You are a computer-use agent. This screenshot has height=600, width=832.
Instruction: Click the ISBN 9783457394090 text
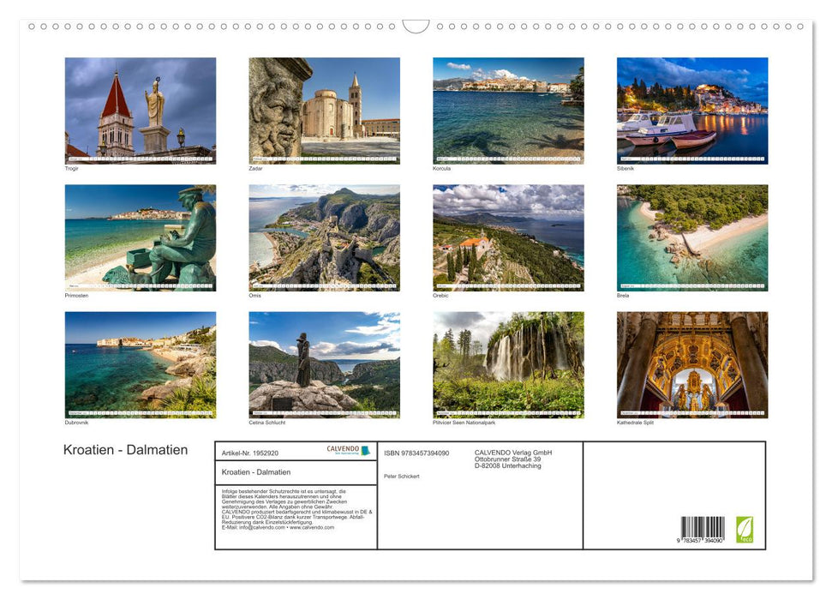point(416,453)
